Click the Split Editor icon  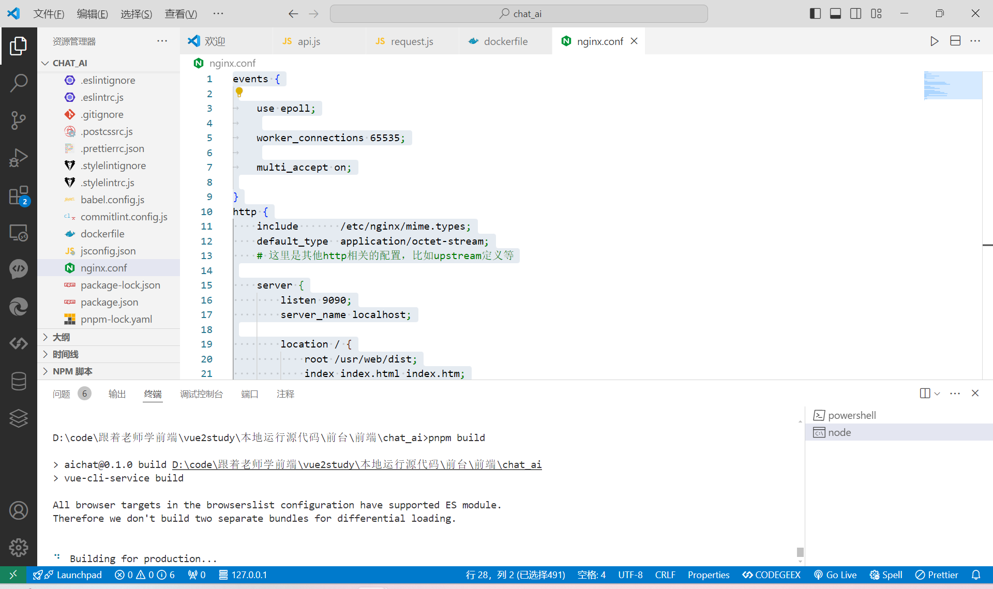click(x=955, y=41)
